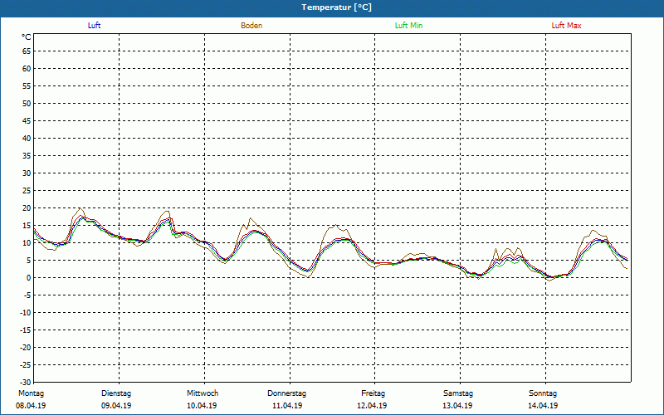This screenshot has height=415, width=664.
Task: Click the date 13.04.19
Action: pos(457,406)
